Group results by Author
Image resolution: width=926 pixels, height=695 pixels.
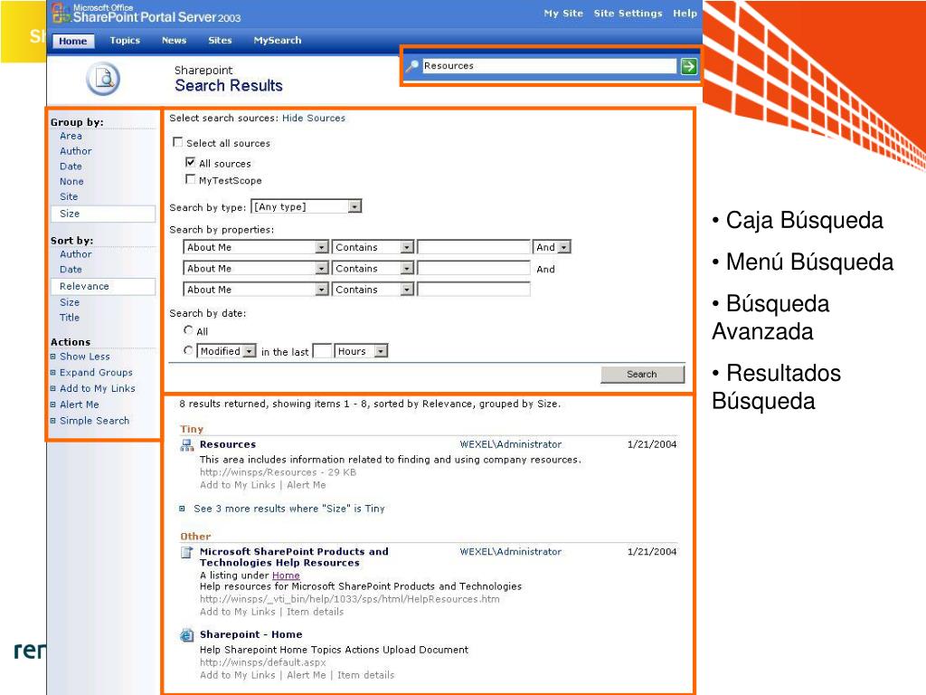pos(76,152)
